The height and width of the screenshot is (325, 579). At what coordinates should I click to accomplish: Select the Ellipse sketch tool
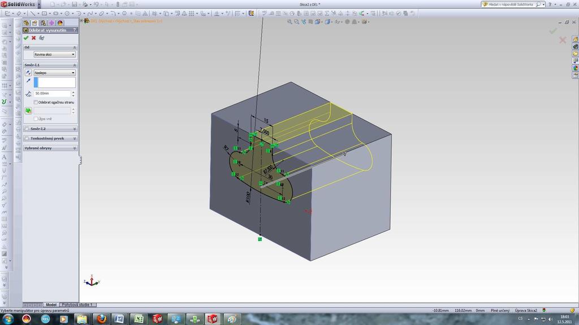pyautogui.click(x=101, y=14)
